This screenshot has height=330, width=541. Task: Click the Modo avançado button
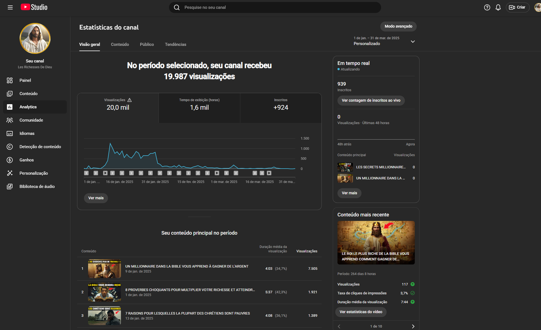(x=398, y=26)
